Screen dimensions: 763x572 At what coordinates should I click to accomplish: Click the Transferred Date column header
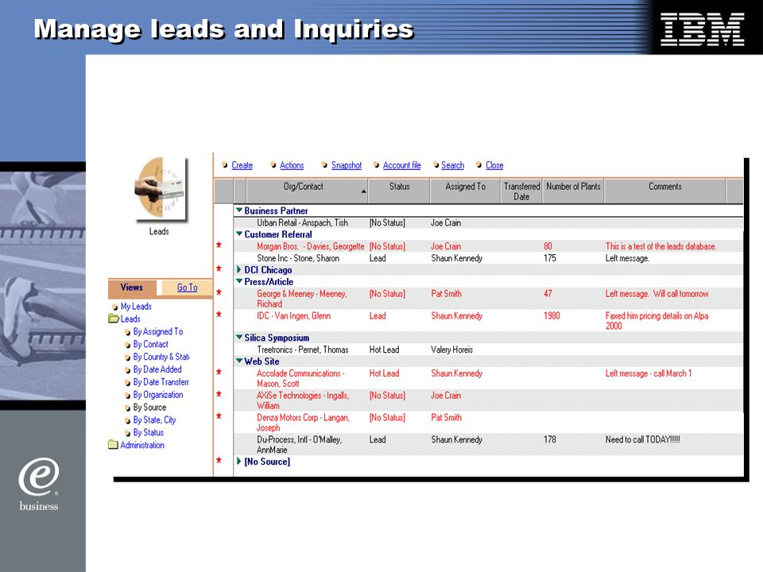click(x=521, y=191)
